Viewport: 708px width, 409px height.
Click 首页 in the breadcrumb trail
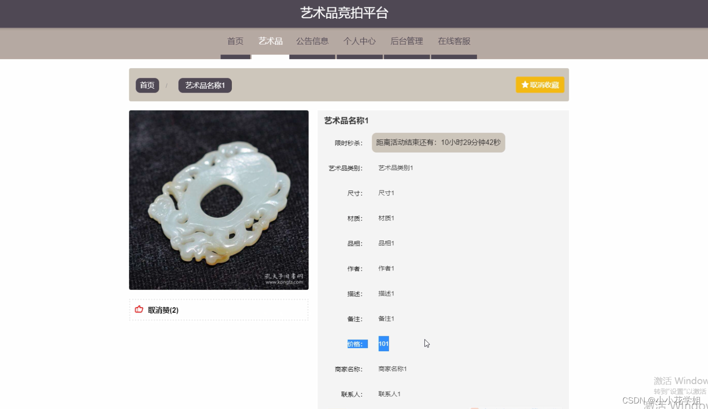point(147,85)
